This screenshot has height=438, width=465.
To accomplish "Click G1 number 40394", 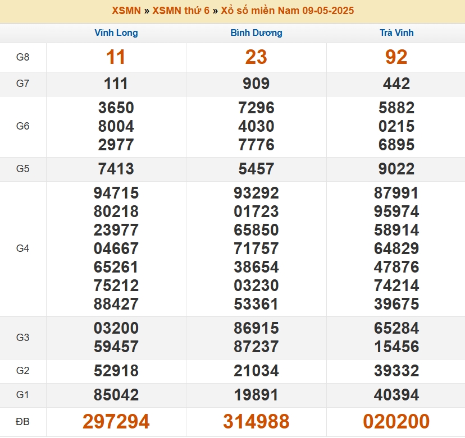I will 396,395.
